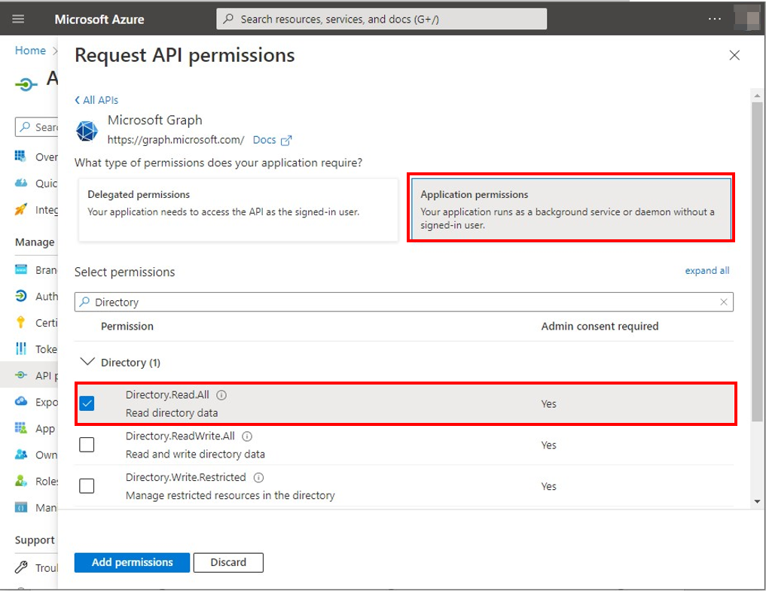This screenshot has height=593, width=766.
Task: Uncheck the Directory.Read.All permission
Action: tap(87, 403)
